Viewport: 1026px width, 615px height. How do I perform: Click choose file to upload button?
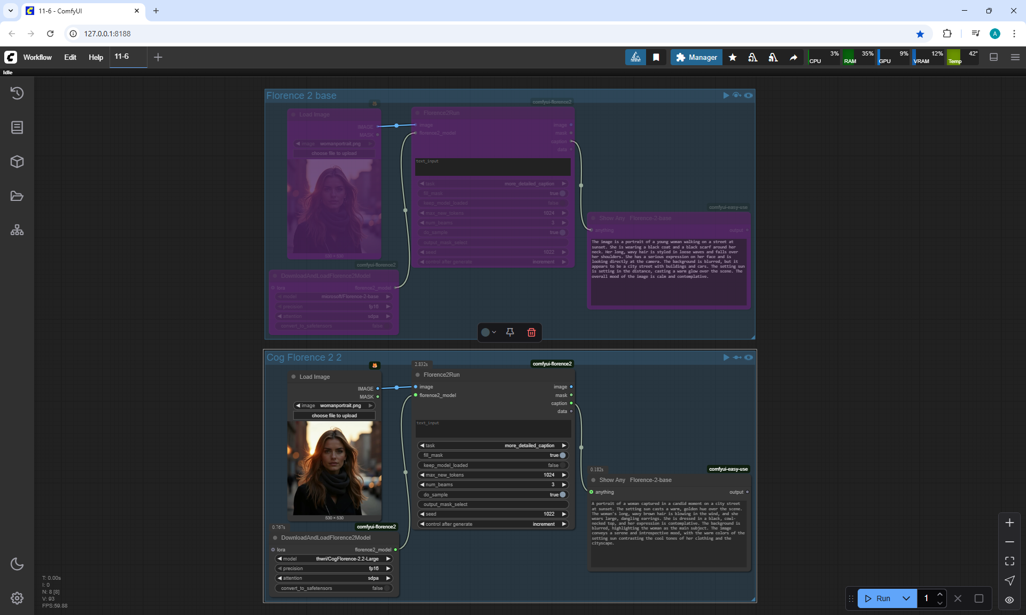click(x=334, y=416)
